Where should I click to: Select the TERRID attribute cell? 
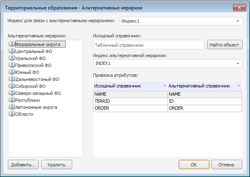coord(130,101)
